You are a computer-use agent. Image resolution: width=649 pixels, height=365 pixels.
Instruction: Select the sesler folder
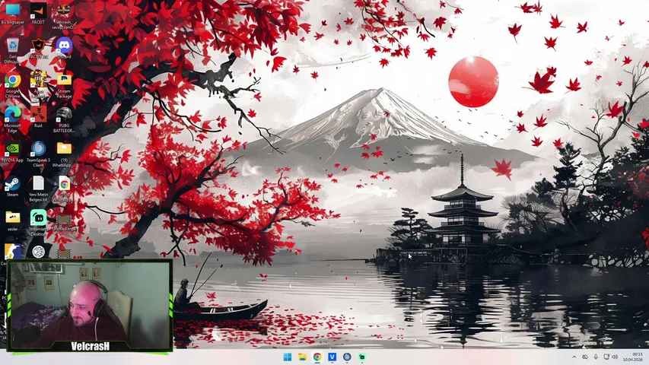point(12,221)
